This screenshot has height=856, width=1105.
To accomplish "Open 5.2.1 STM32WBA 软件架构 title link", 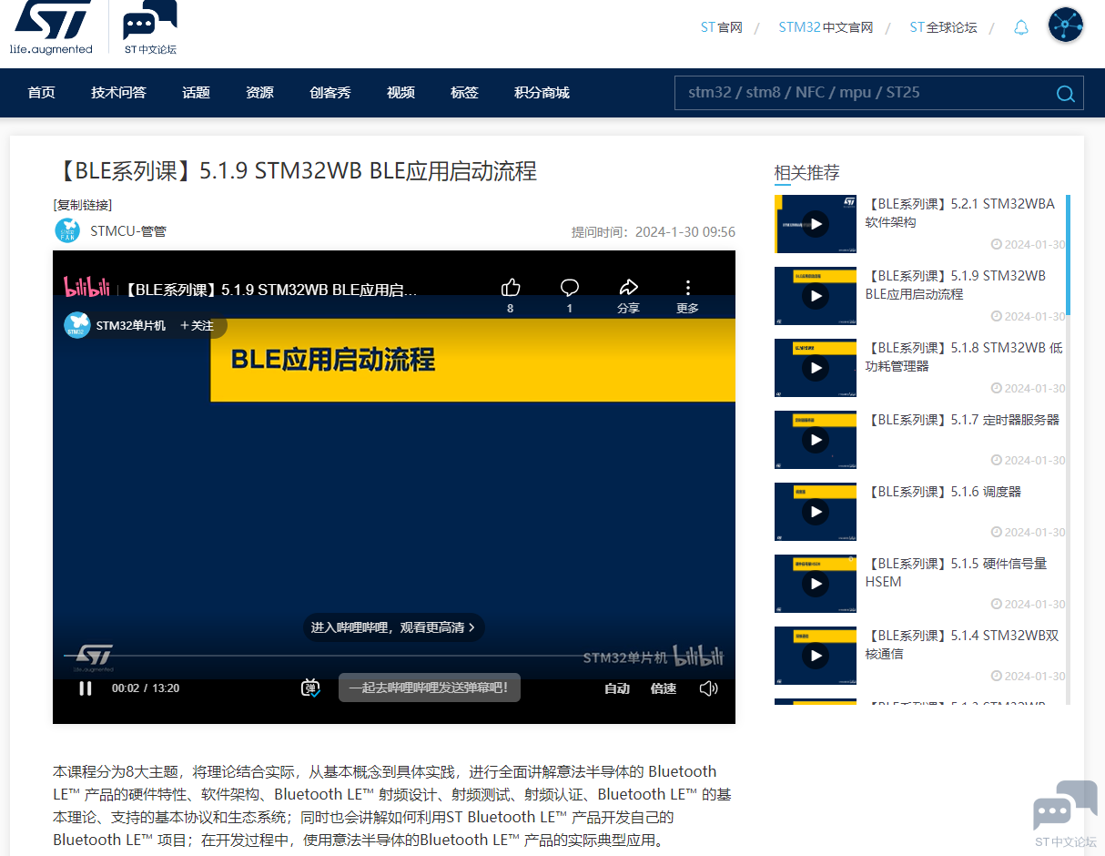I will (959, 213).
